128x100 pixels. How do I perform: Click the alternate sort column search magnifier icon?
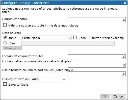[124, 74]
